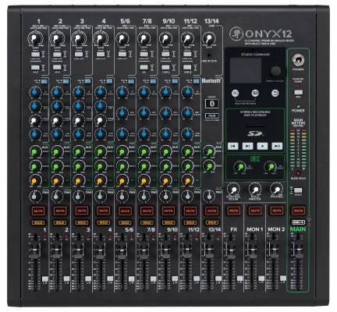Solo channel 7/8
Image resolution: width=337 pixels, height=312 pixels.
[x=147, y=222]
